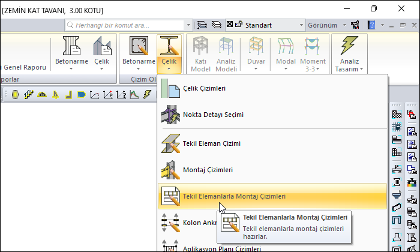The width and height of the screenshot is (420, 252).
Task: Select Nokta Detayı Seçimi from the dropdown
Action: (x=272, y=115)
